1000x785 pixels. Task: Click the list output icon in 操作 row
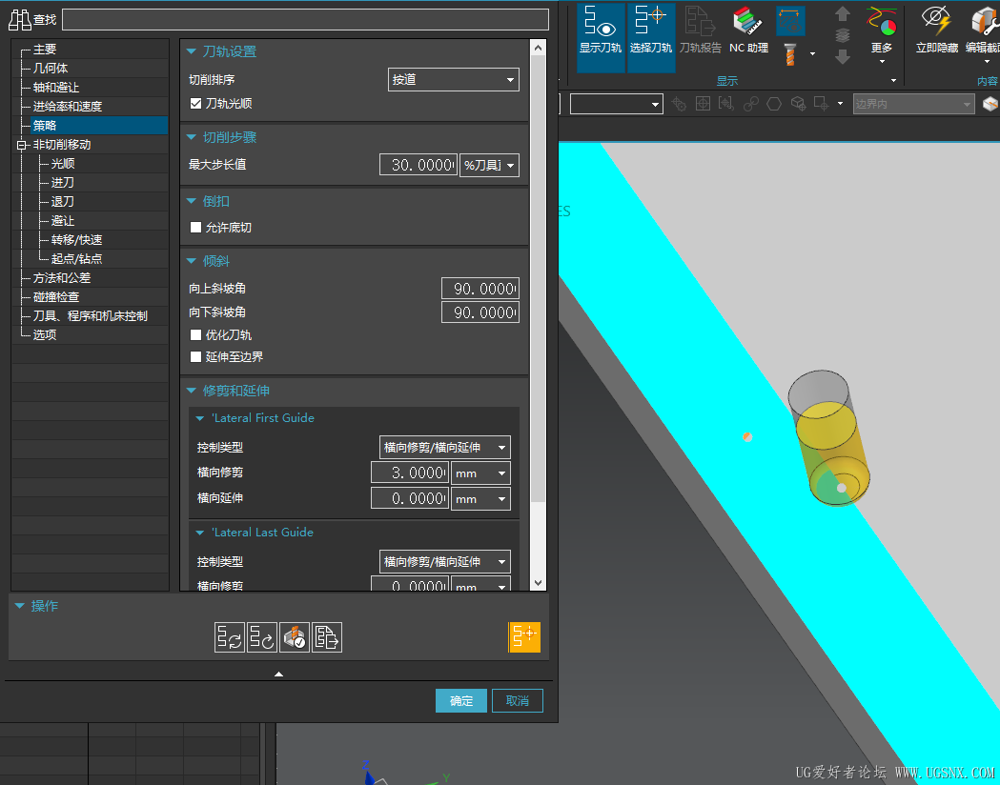pyautogui.click(x=327, y=637)
